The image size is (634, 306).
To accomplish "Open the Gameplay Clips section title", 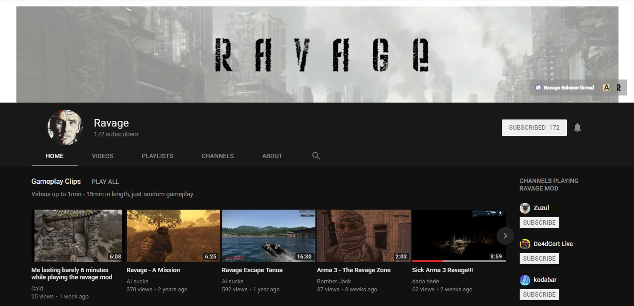I will 56,181.
